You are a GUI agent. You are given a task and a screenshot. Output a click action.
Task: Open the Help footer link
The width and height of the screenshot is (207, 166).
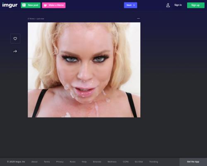click(x=84, y=162)
